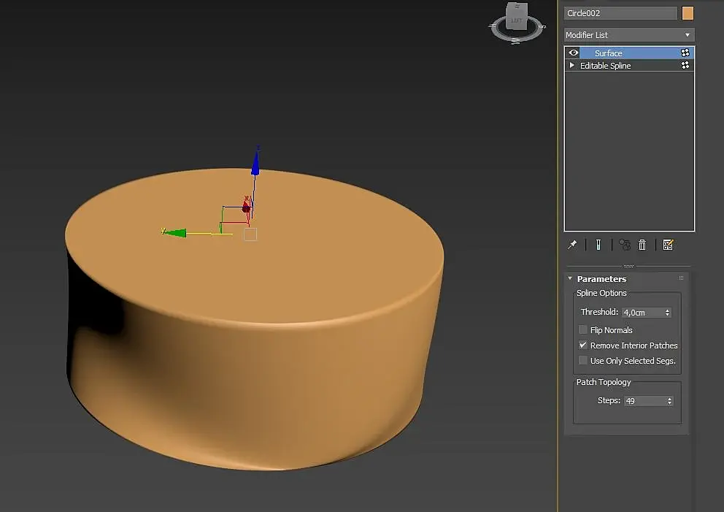Hide Surface modifier with the eye icon
The height and width of the screenshot is (512, 724).
click(x=574, y=53)
